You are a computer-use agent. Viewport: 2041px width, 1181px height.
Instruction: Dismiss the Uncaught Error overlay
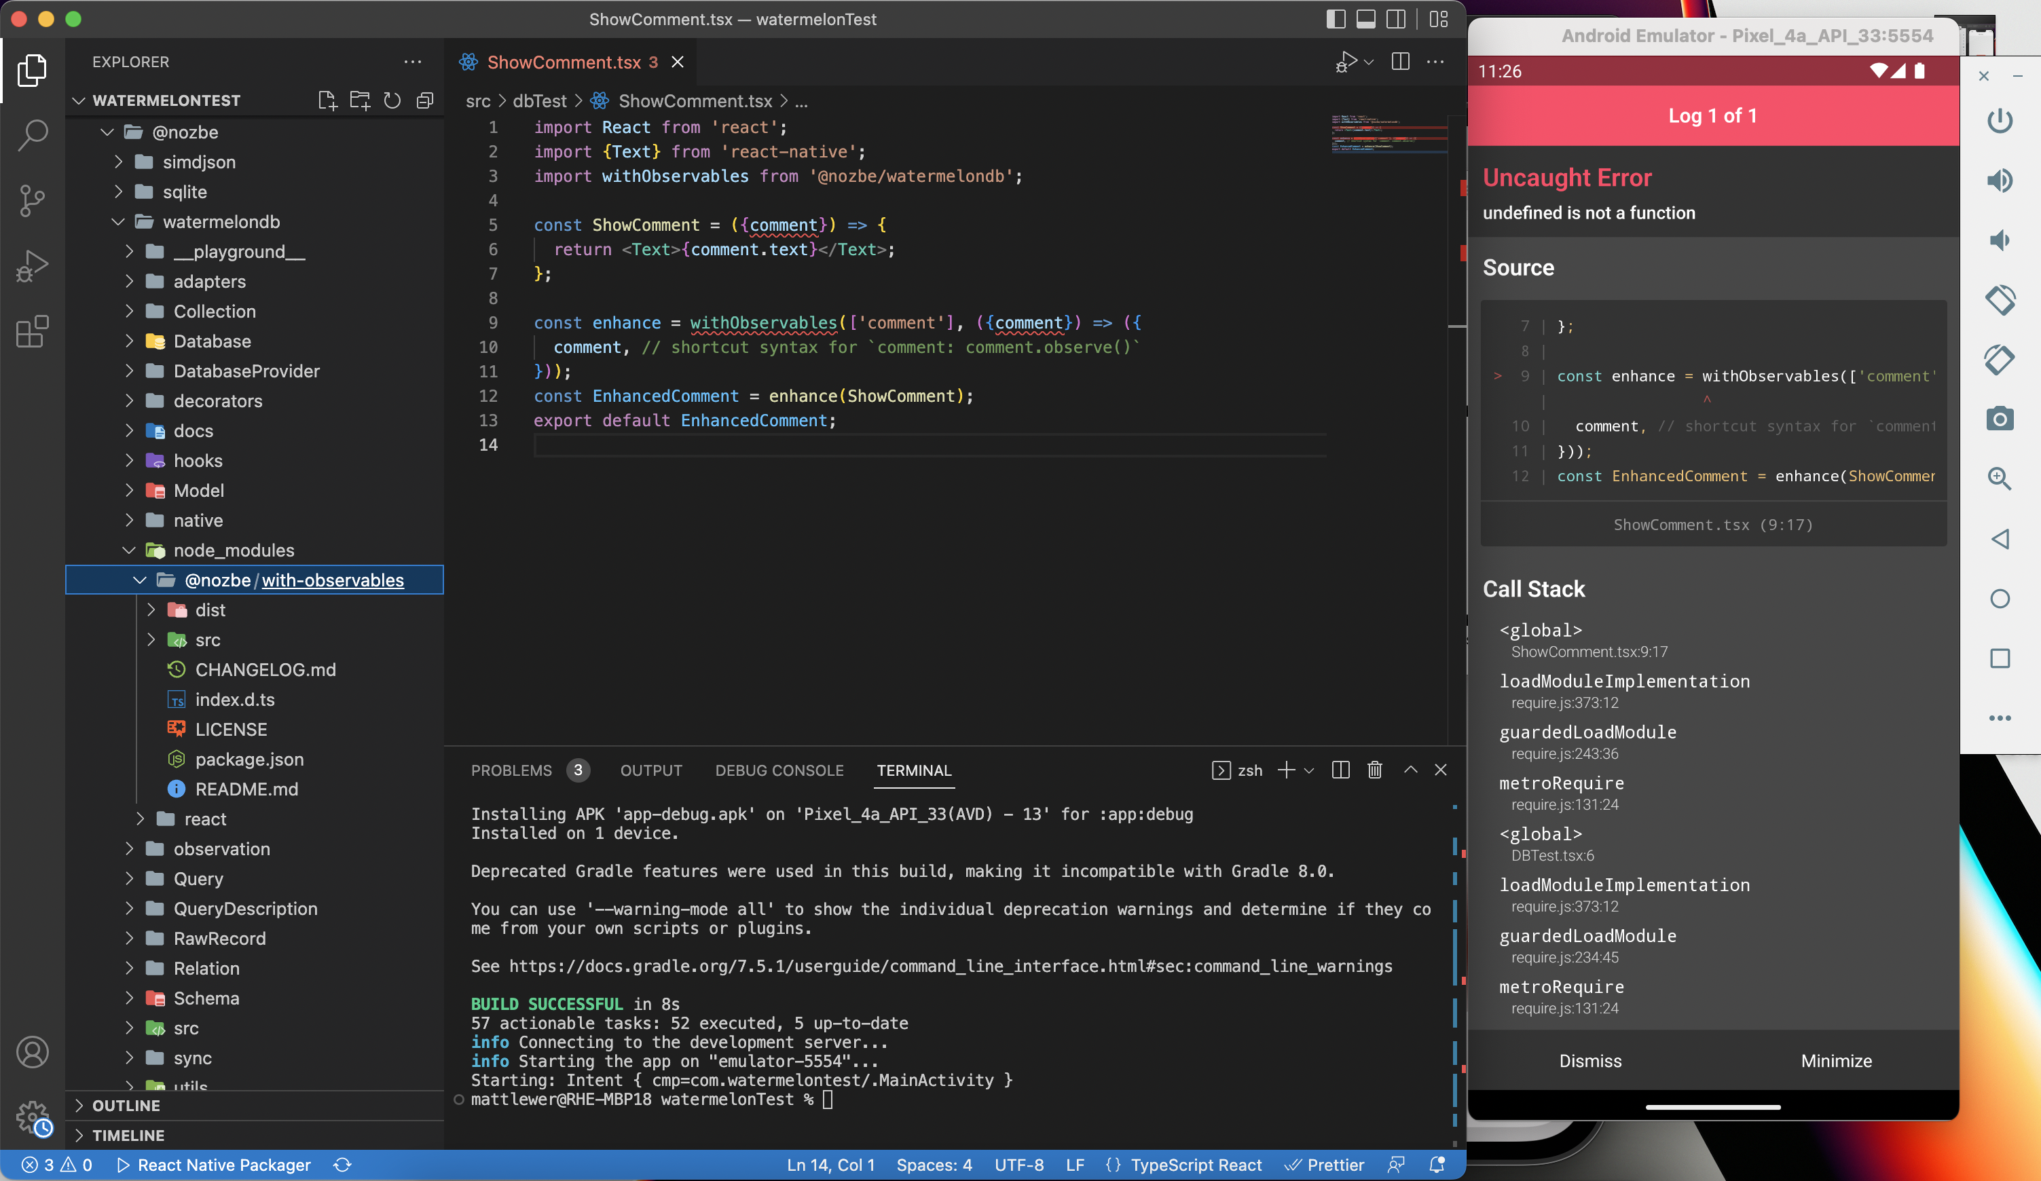click(x=1590, y=1060)
